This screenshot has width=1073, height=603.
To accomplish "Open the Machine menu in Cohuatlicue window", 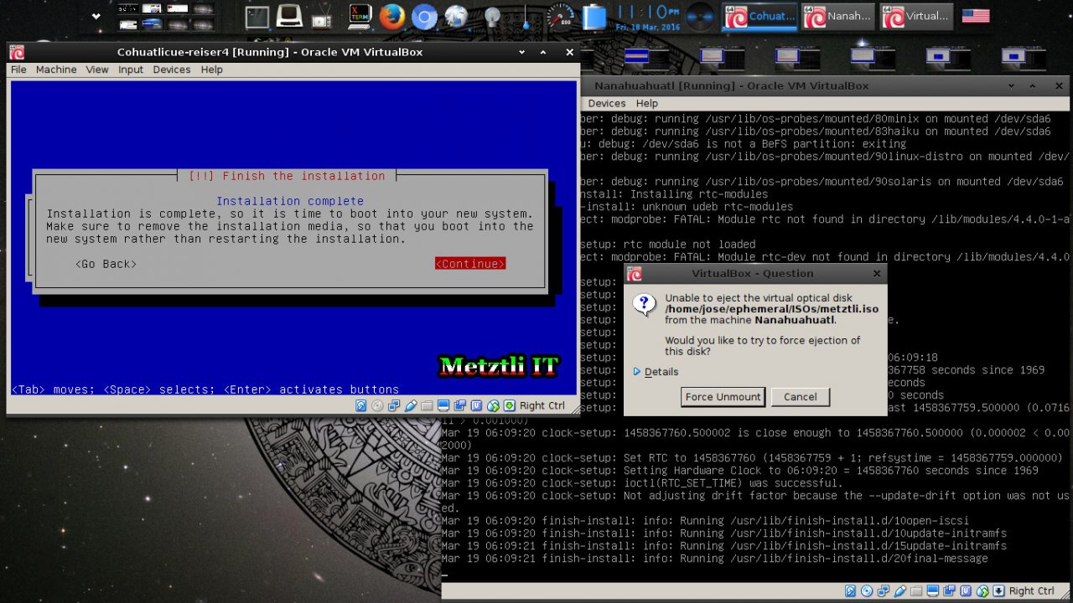I will click(x=56, y=70).
